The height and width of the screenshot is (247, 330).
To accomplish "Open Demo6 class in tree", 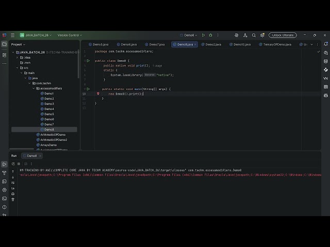I will [x=47, y=119].
